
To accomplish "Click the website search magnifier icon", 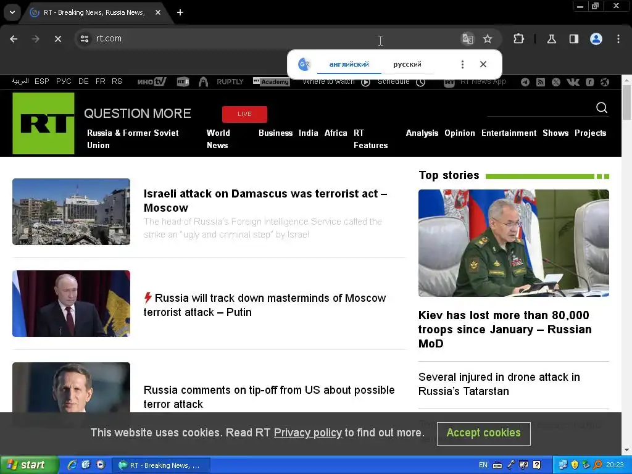I will 601,107.
